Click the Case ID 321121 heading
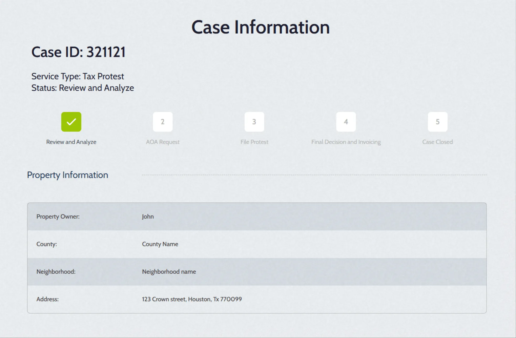This screenshot has height=338, width=516. 78,52
